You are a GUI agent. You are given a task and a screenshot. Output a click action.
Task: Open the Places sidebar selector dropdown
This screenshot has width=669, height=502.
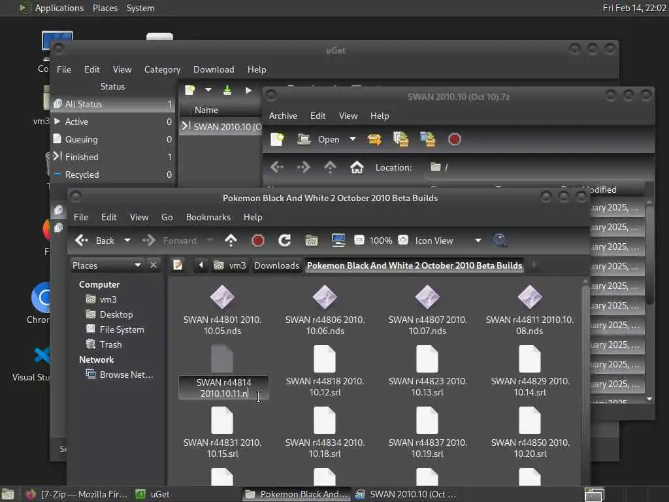(106, 265)
